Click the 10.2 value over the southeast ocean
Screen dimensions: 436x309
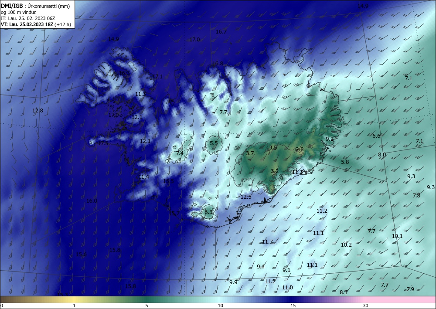tap(346, 244)
